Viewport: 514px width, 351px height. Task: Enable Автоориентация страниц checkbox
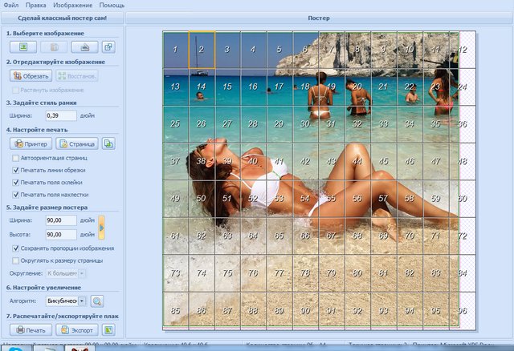(15, 159)
